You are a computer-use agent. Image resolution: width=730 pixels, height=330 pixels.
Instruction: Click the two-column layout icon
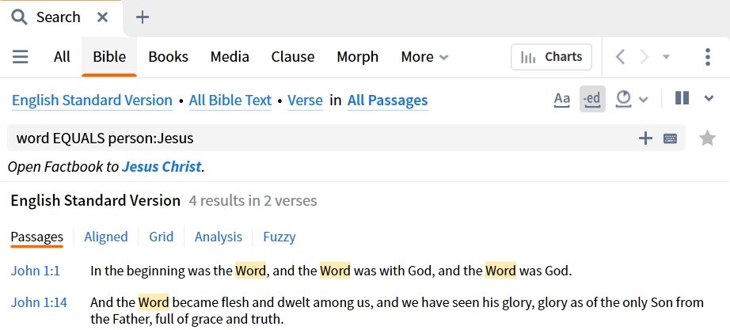[682, 98]
